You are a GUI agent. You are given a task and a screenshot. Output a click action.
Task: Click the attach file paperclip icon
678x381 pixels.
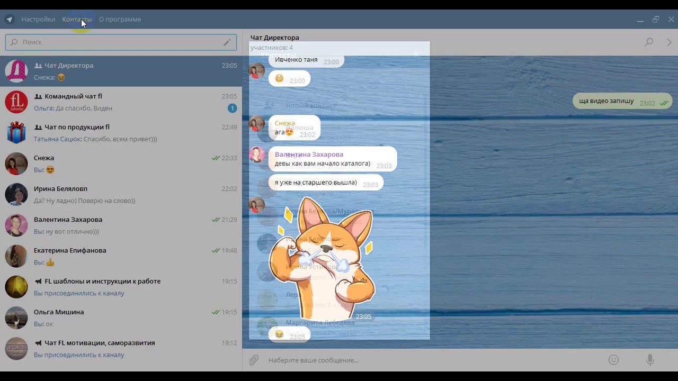[x=254, y=360]
